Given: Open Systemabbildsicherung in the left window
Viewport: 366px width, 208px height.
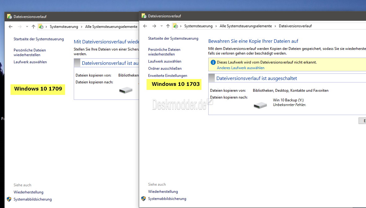Looking at the screenshot, I should click(x=33, y=199).
